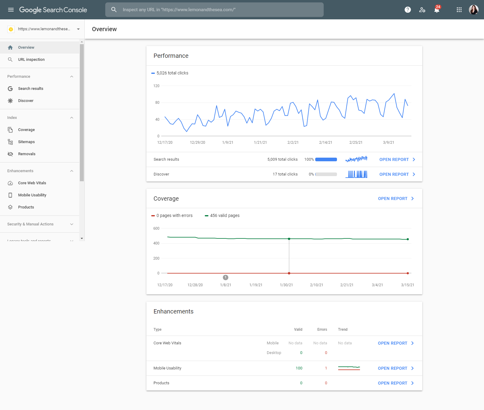Click the Discover asterisk icon
The width and height of the screenshot is (484, 410).
coord(10,101)
